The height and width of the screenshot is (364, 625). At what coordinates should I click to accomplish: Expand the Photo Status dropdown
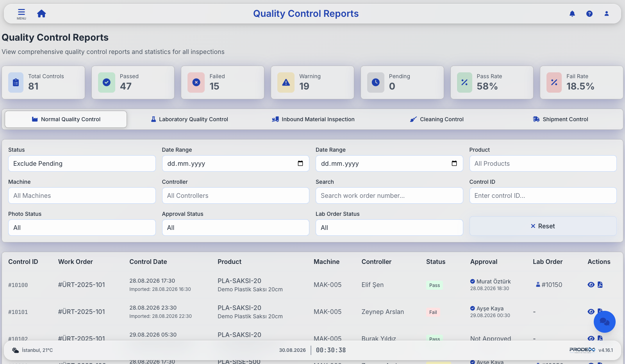(82, 228)
